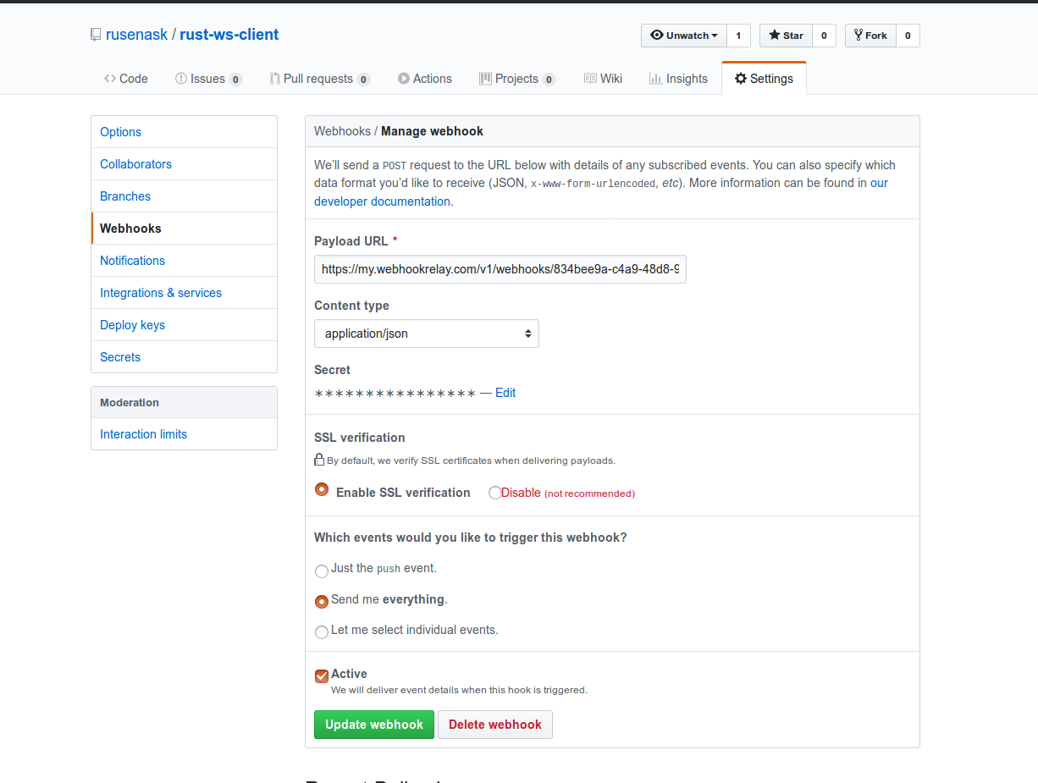Image resolution: width=1038 pixels, height=783 pixels.
Task: Select 'Just the push event' option
Action: click(322, 571)
